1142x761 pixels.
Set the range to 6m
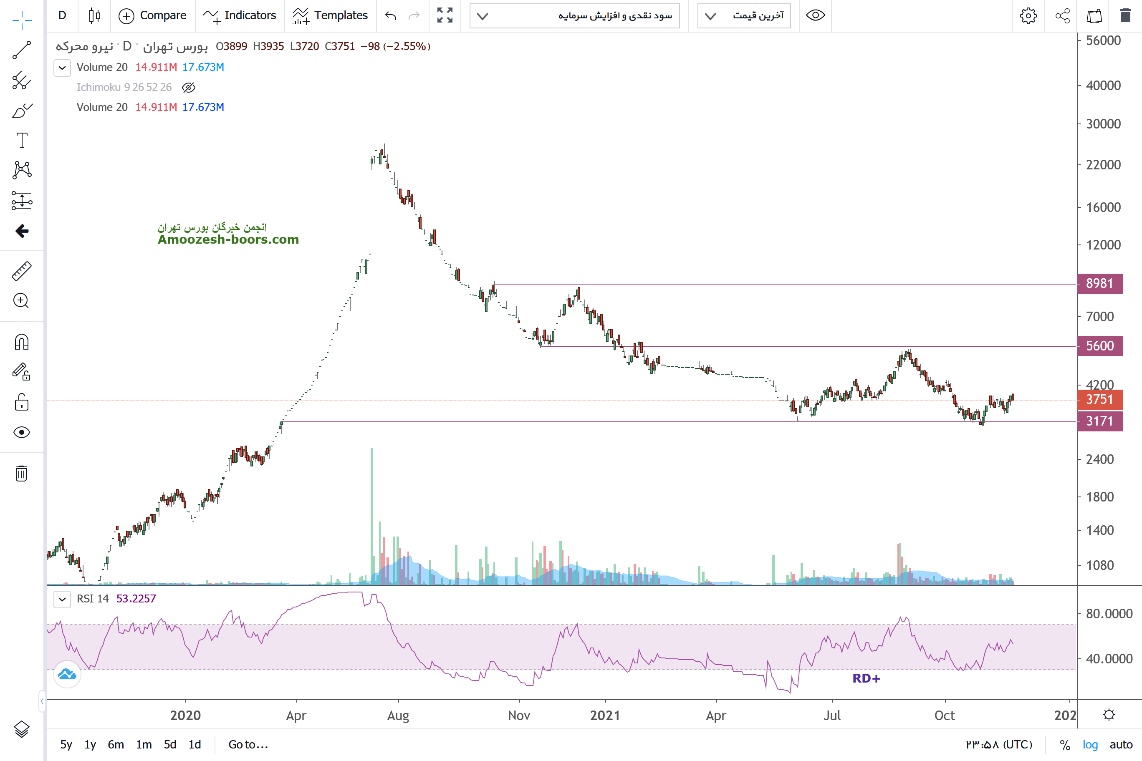click(x=116, y=744)
